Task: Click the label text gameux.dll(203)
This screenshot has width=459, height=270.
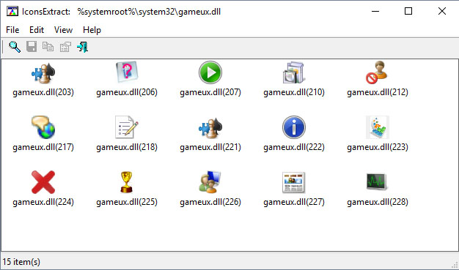Action: (43, 92)
